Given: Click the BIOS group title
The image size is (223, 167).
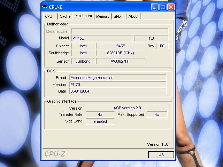Looking at the screenshot, I should click(51, 71).
